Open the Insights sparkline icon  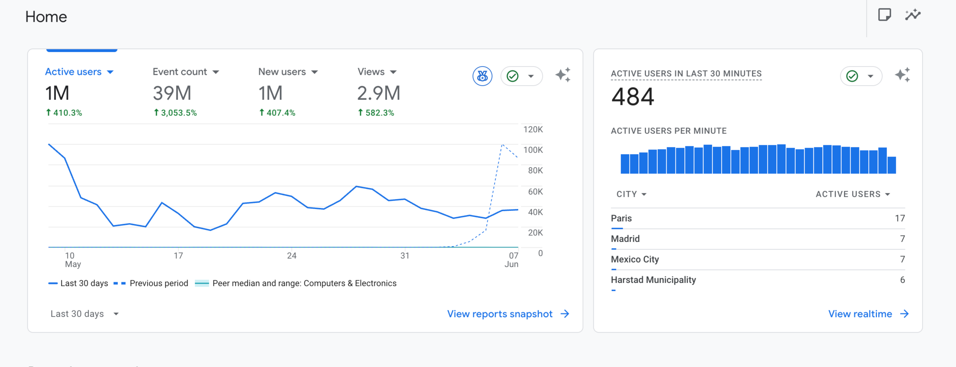(913, 15)
